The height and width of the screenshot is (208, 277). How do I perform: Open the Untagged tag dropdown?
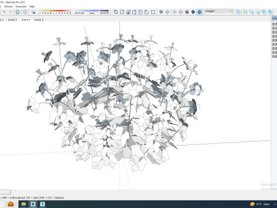point(219,11)
